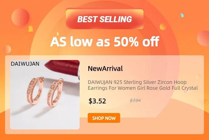Click the small yellow sphere near badge
The image size is (209, 140).
163,26
